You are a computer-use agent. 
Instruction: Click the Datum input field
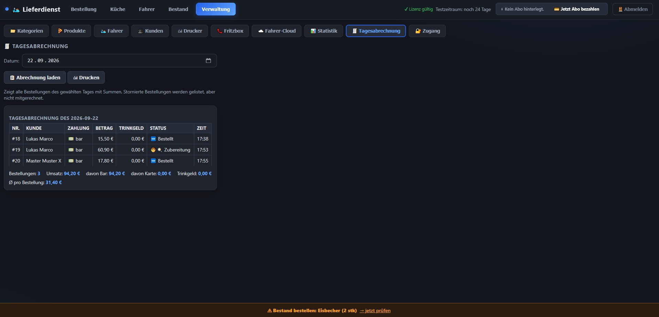119,60
